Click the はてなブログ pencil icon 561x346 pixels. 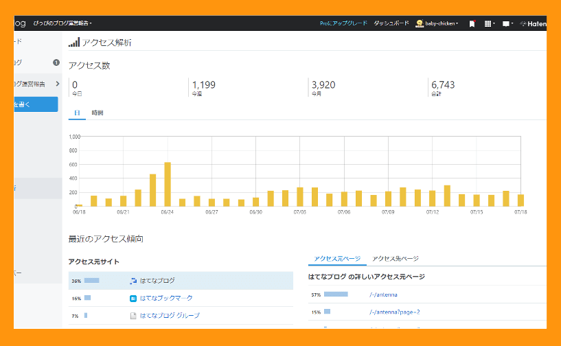[133, 281]
